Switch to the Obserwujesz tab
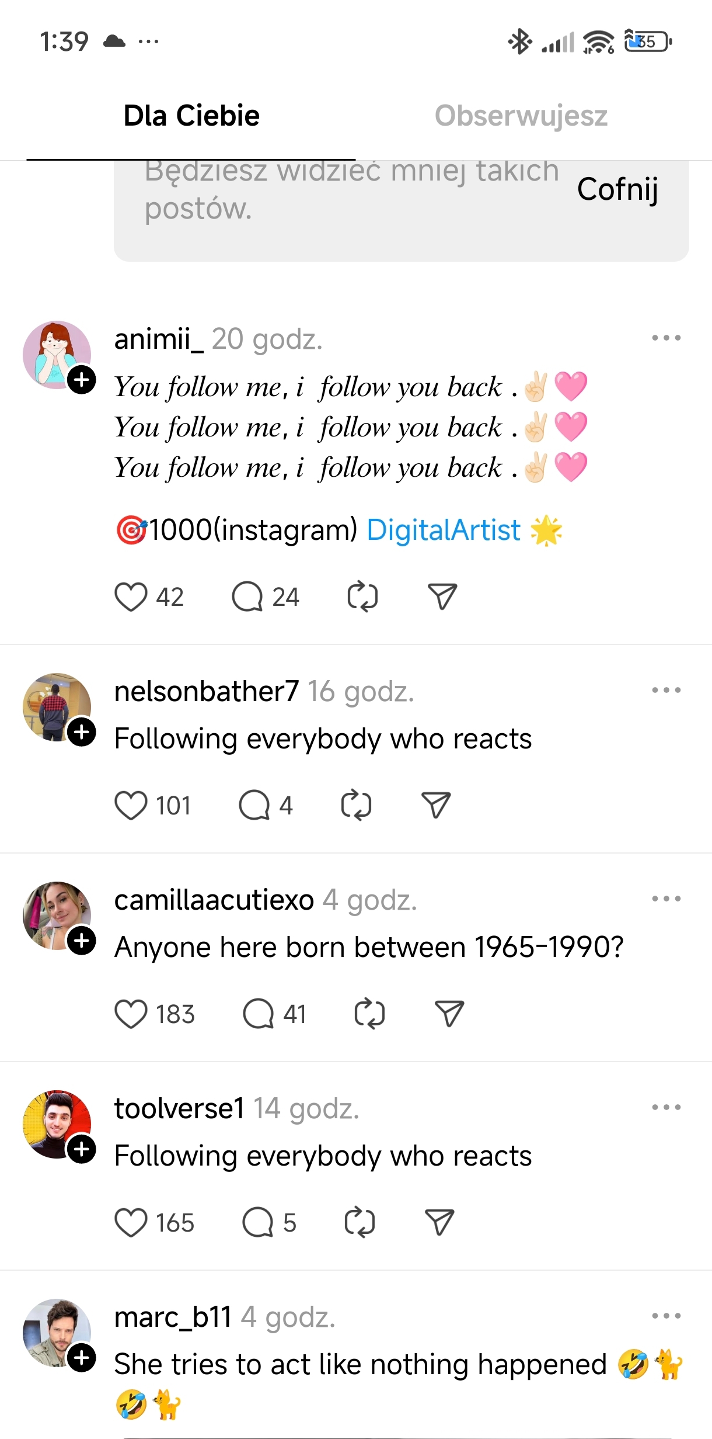This screenshot has width=712, height=1439. coord(521,116)
